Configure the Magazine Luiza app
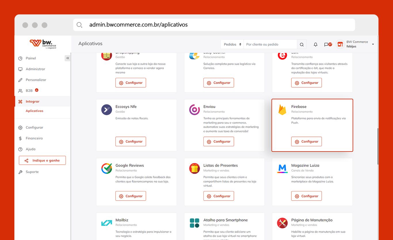The image size is (393, 240). click(306, 196)
